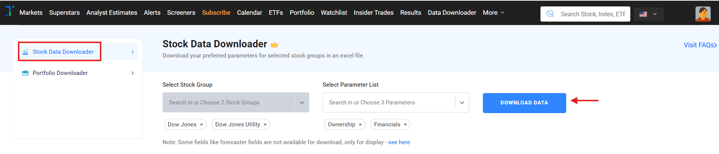
Task: Open the Screeners menu item
Action: [181, 12]
